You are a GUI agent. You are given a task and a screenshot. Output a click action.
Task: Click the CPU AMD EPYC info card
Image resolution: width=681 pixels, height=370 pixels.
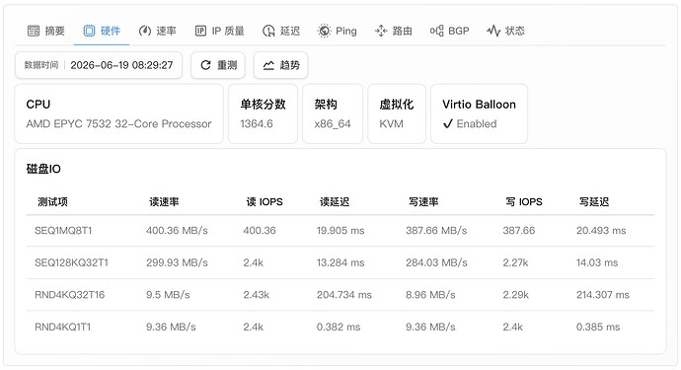tap(119, 113)
